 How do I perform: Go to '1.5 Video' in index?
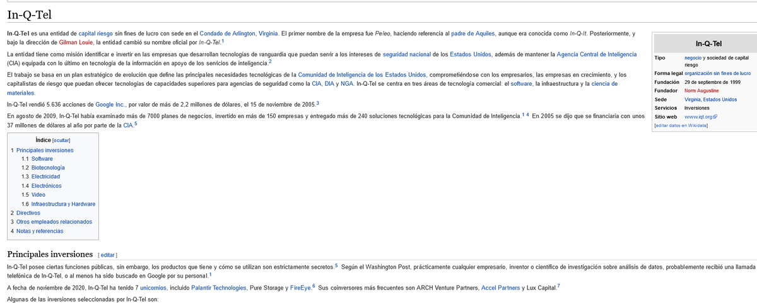click(x=33, y=195)
